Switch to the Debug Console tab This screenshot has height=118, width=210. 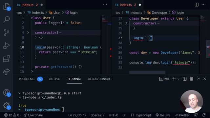100,79
